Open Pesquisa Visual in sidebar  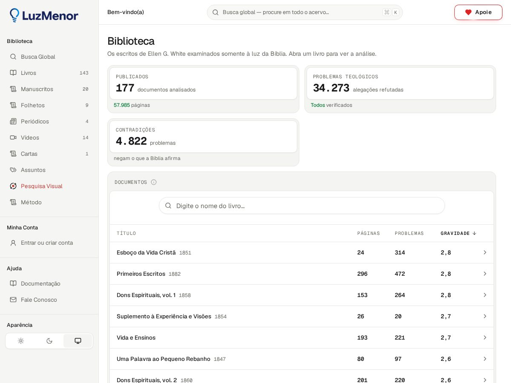pyautogui.click(x=49, y=186)
